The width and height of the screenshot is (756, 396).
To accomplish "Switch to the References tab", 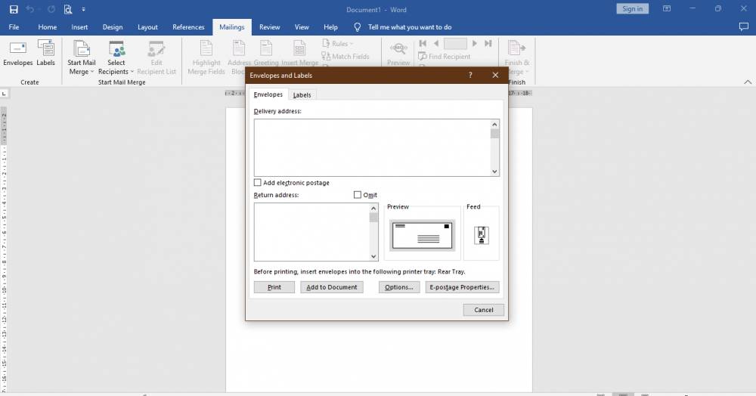I will pos(188,27).
